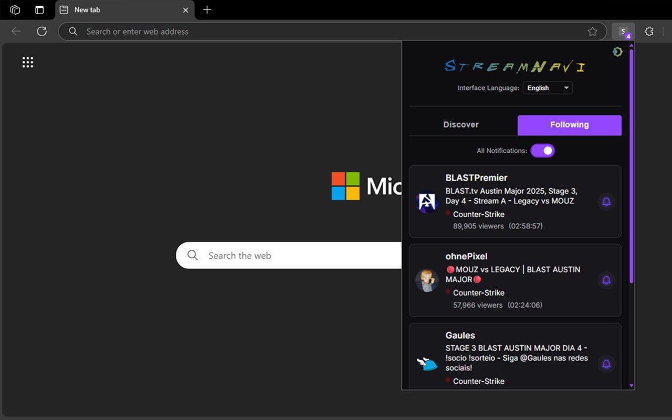Refresh the current page
Image resolution: width=672 pixels, height=420 pixels.
tap(42, 31)
